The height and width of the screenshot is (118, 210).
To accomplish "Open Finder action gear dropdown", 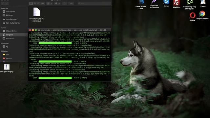I will coord(57,3).
